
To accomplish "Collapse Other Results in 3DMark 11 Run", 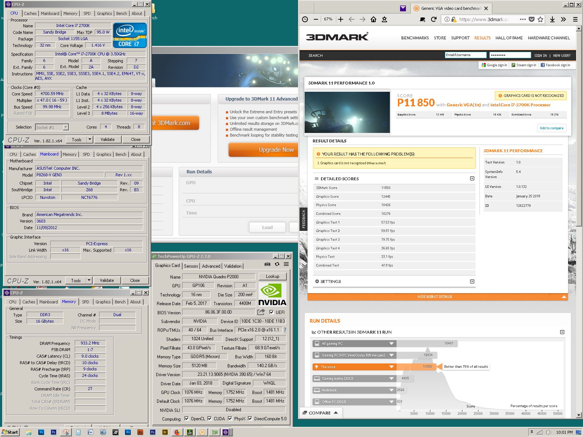I will (562, 332).
